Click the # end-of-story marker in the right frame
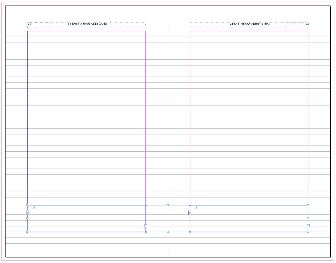336x263 pixels. point(196,208)
